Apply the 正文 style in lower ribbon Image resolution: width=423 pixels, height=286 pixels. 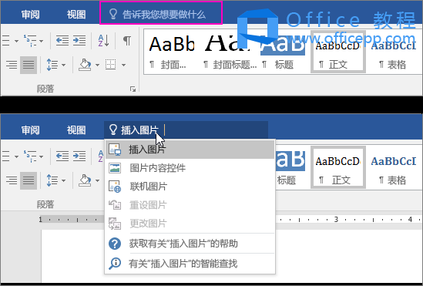click(338, 167)
